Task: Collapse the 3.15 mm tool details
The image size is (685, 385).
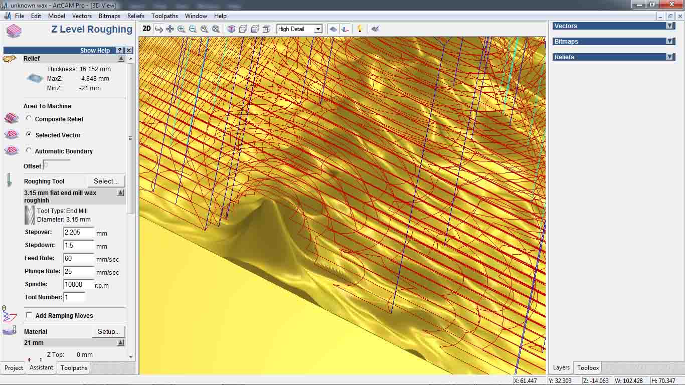Action: (x=121, y=193)
